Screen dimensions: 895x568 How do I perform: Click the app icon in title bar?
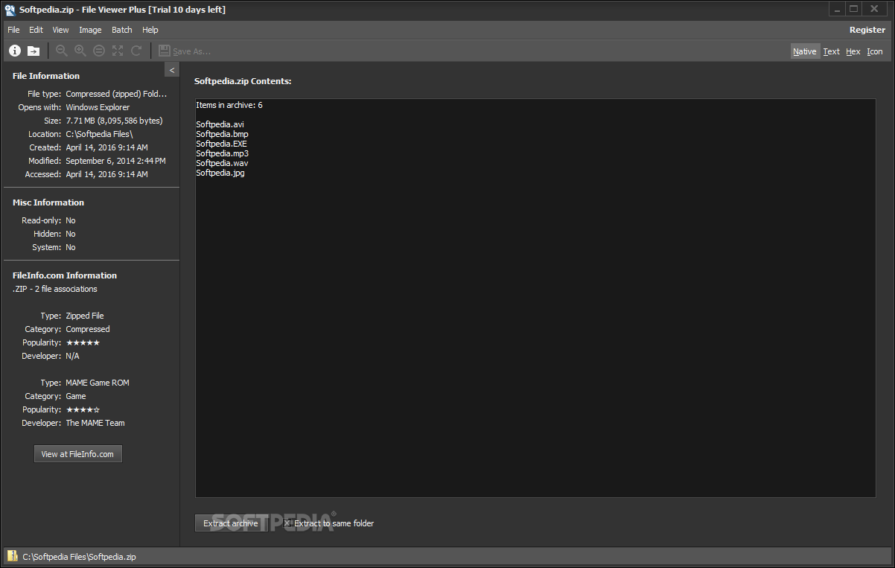click(x=10, y=10)
